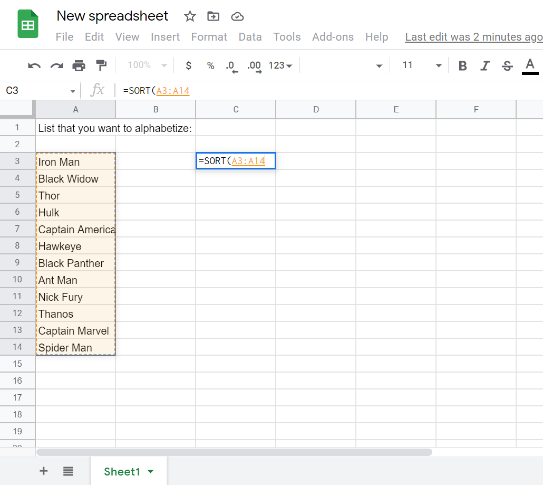The height and width of the screenshot is (485, 543).
Task: Click cell containing Thanos
Action: 75,313
